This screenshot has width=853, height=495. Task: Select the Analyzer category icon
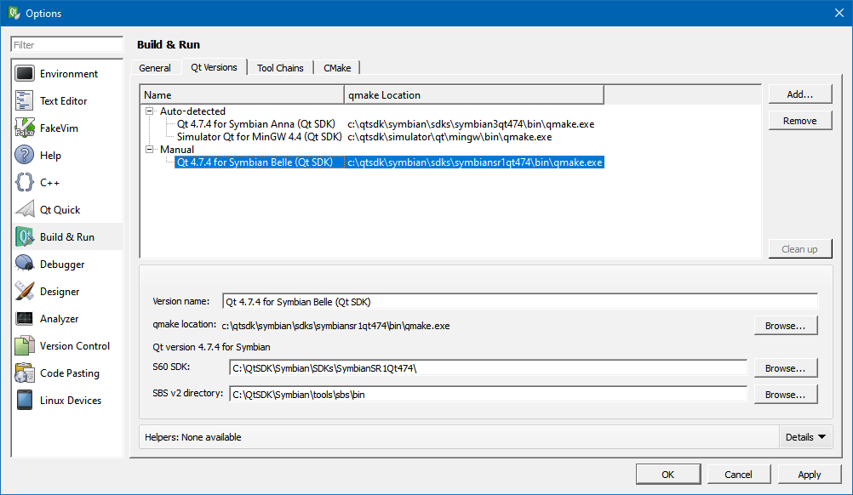coord(25,319)
